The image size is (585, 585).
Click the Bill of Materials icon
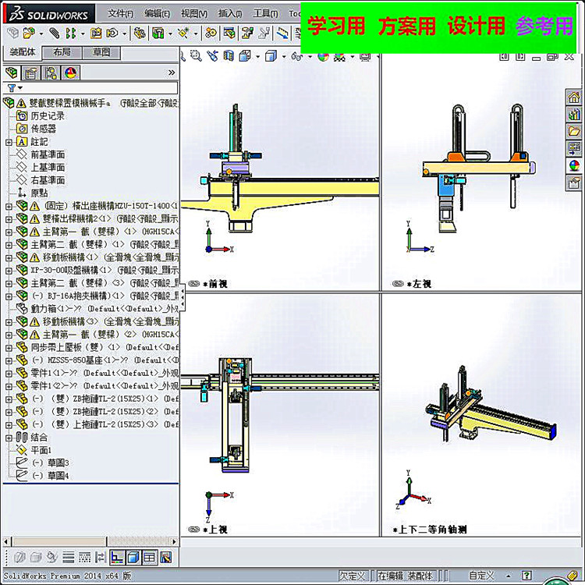[229, 34]
